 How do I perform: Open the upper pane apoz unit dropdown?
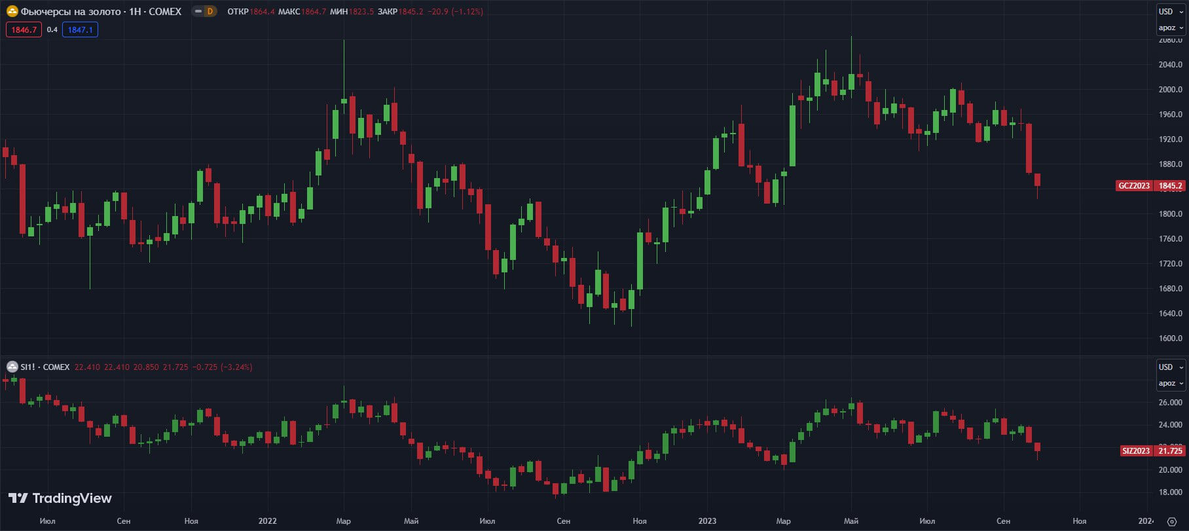[x=1171, y=27]
